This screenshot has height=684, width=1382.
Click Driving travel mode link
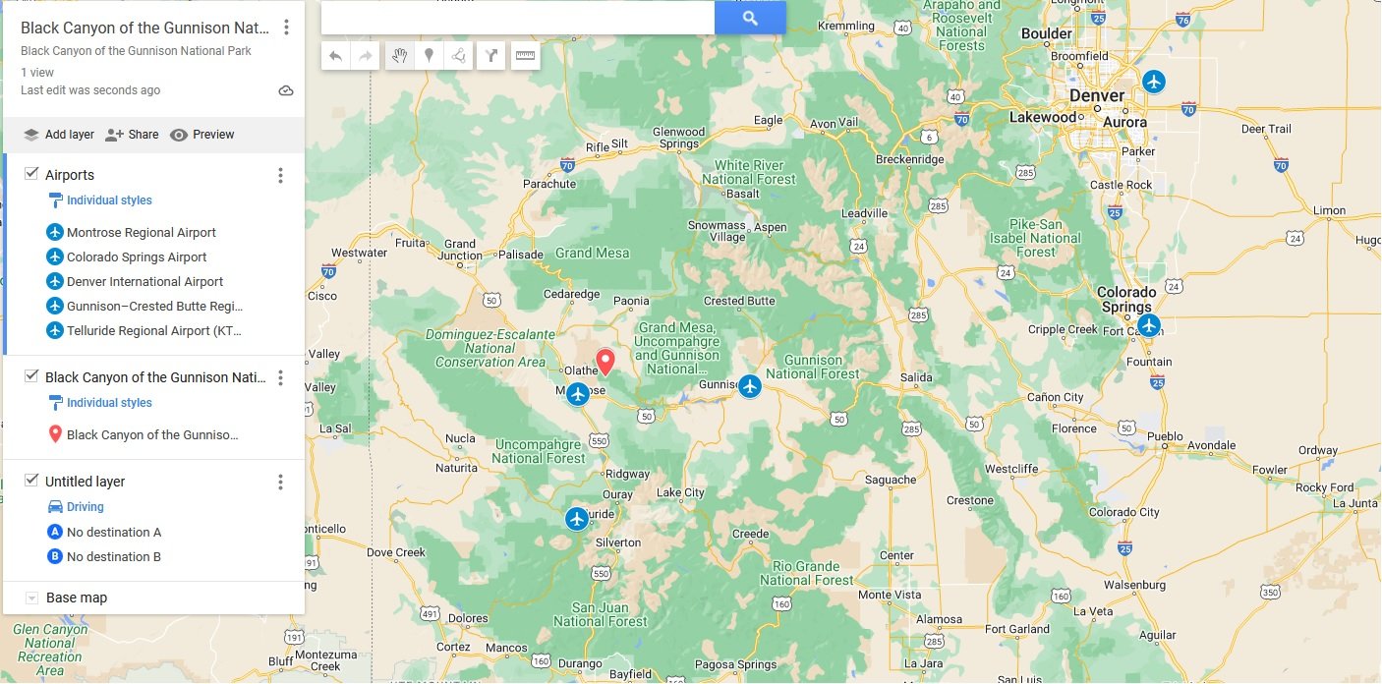coord(86,507)
